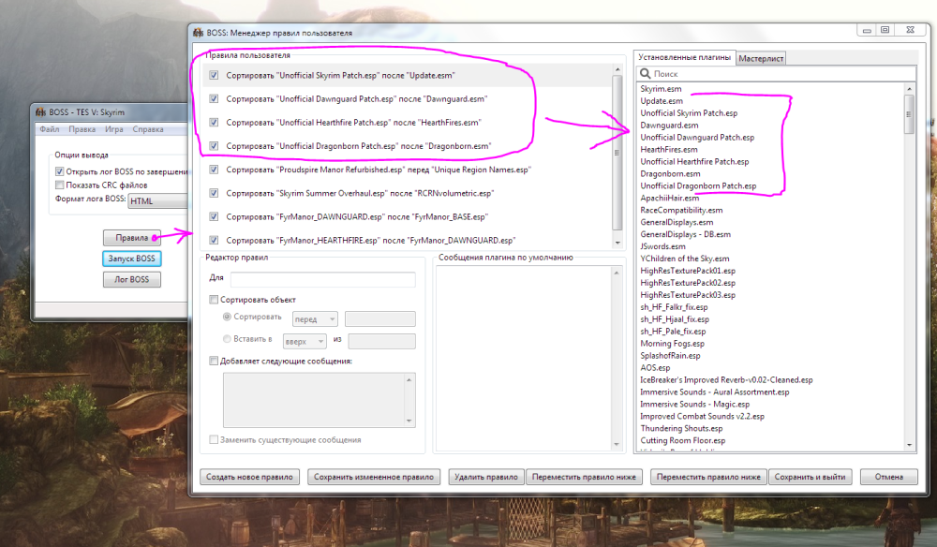Open the 'вверх' insert position dropdown

(x=305, y=341)
